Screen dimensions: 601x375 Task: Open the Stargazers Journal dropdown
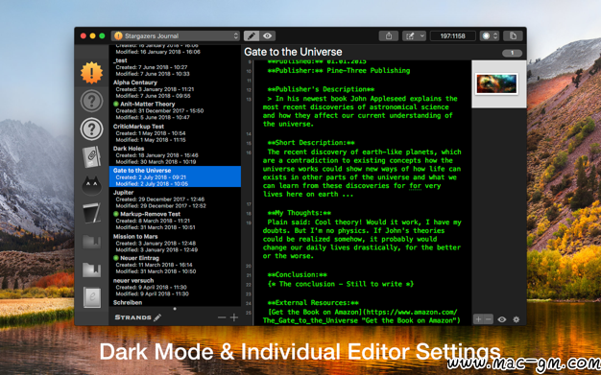point(176,36)
